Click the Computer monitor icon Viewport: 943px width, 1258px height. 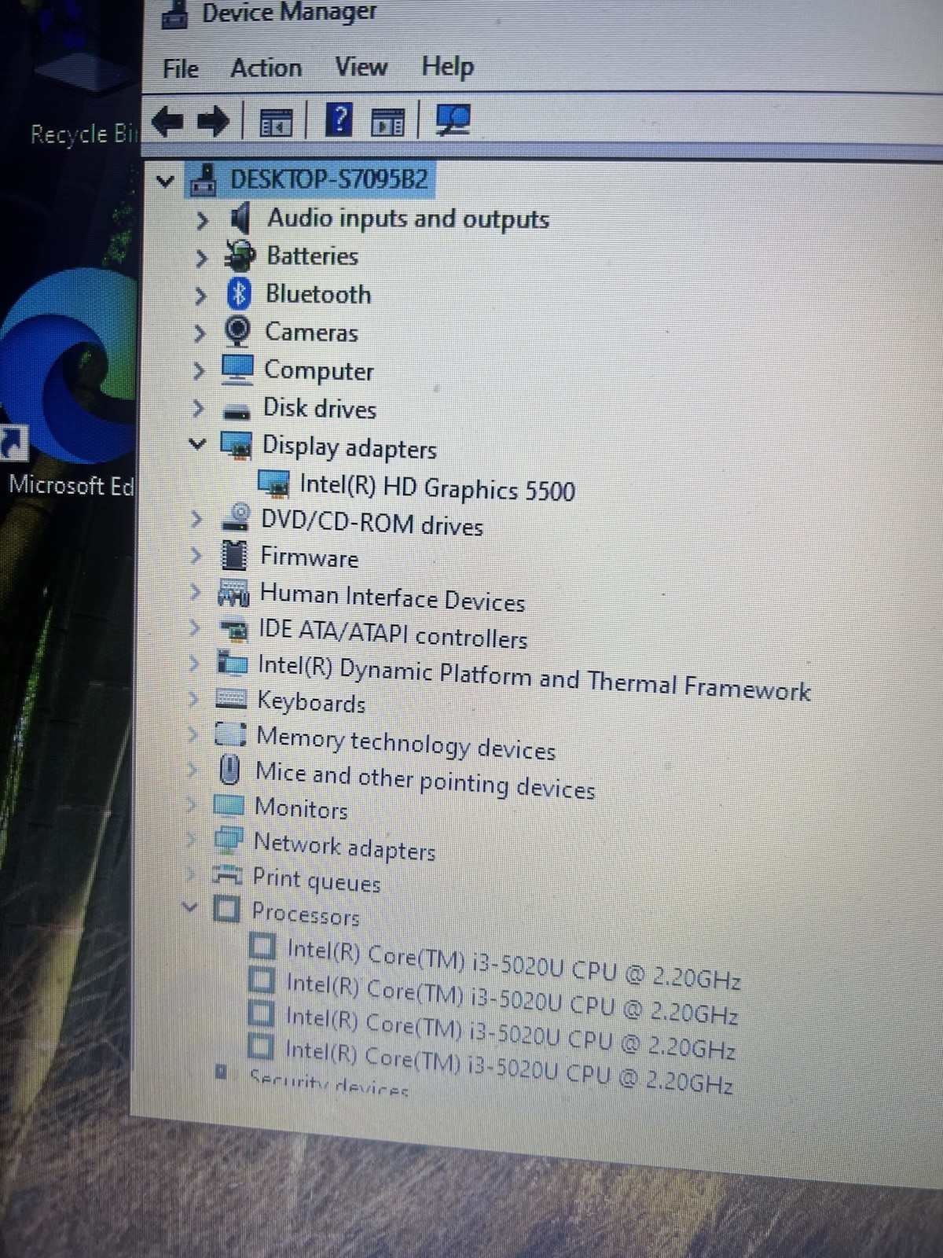click(237, 369)
